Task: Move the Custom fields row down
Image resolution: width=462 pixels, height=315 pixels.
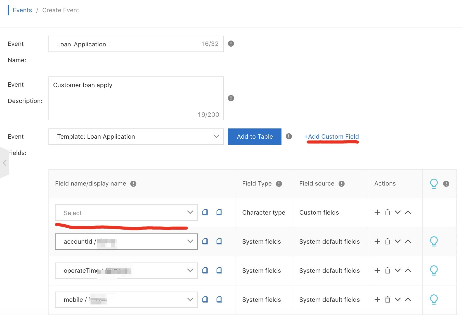Action: (398, 212)
